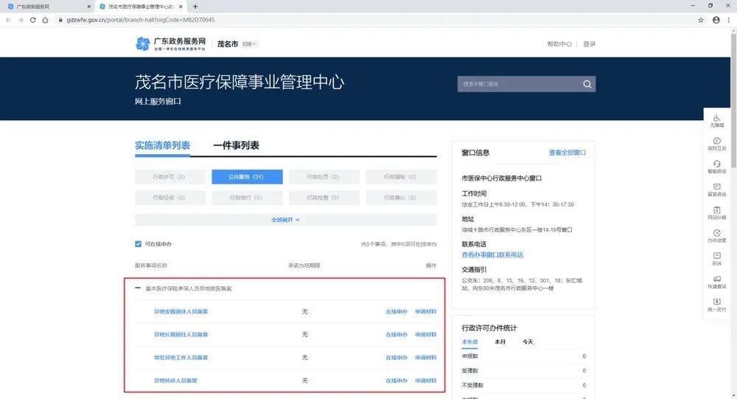The image size is (737, 399).
Task: Click the search magnifier icon in banner
Action: (587, 84)
